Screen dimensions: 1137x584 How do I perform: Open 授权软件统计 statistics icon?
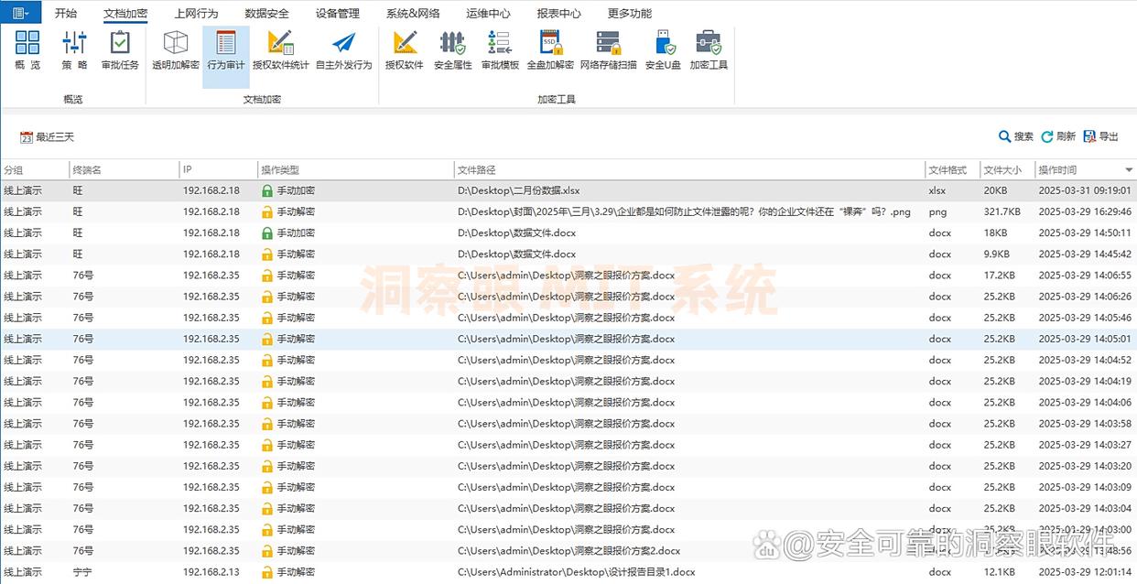pyautogui.click(x=281, y=50)
